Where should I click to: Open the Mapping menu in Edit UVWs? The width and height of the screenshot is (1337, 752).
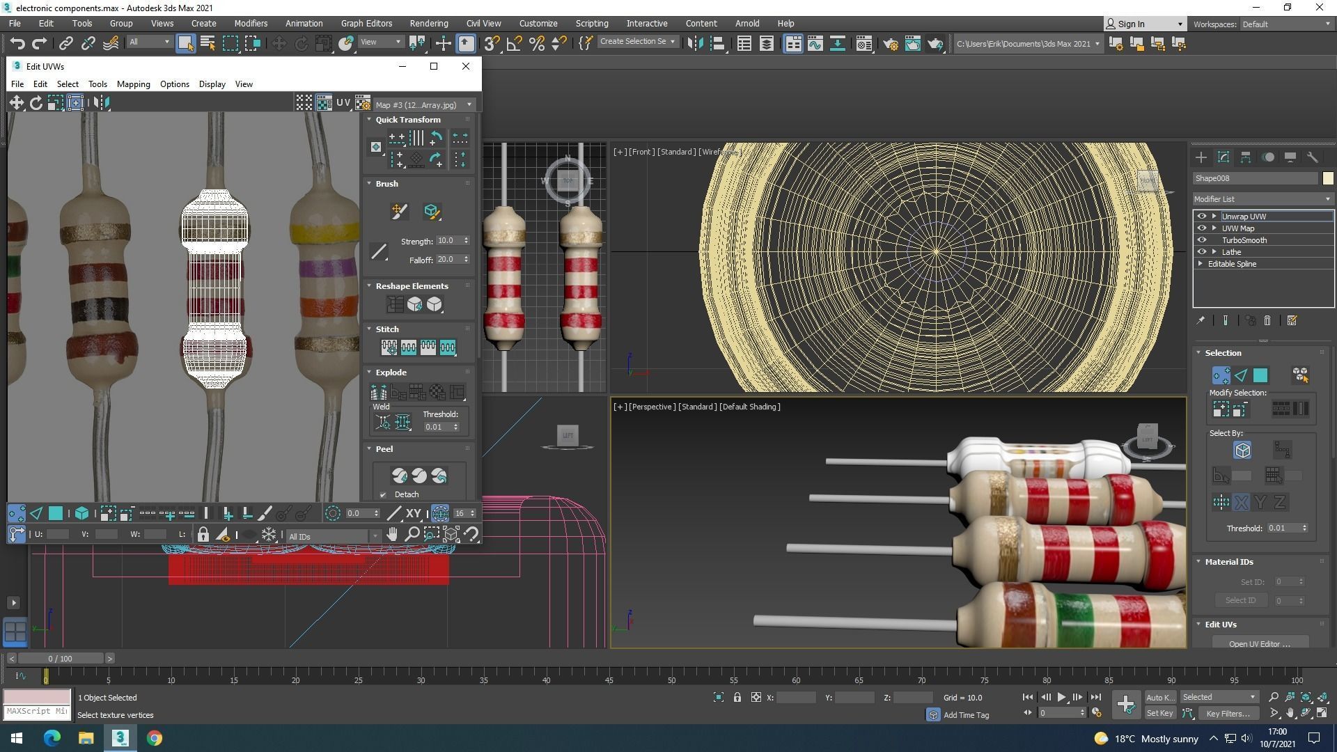[x=133, y=84]
